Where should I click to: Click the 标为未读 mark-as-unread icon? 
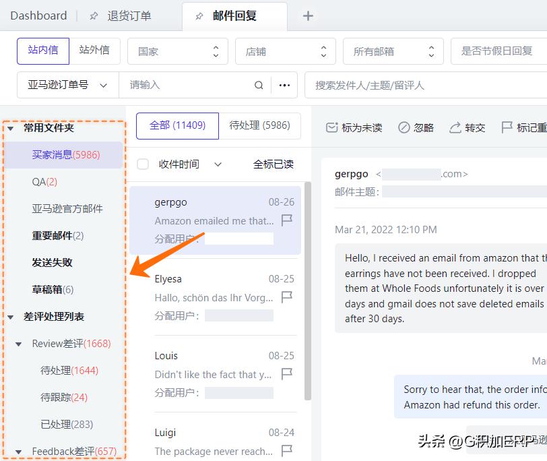click(x=333, y=127)
